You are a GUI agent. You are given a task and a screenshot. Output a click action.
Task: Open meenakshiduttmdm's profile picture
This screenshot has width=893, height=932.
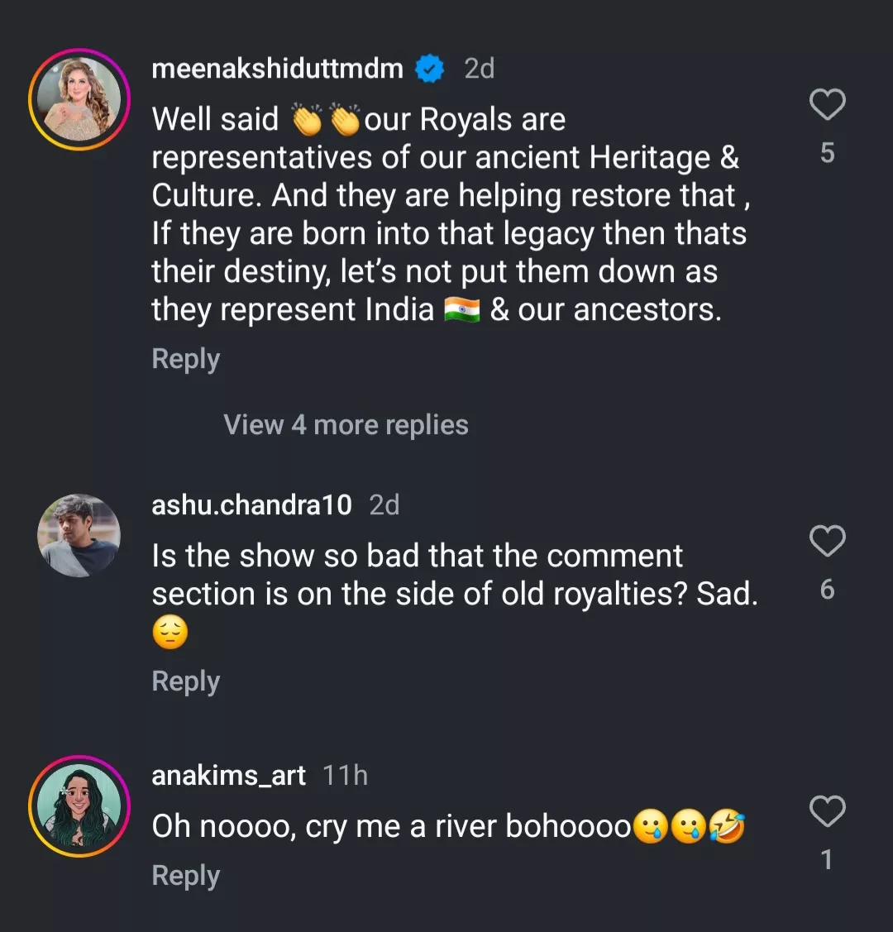click(79, 99)
